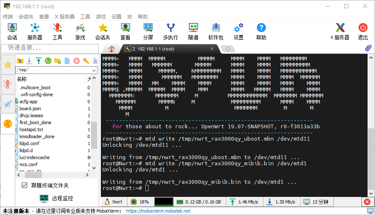Screen dimensions: 375x215
Task: Open a new tab with the plus tab
Action: 227,49
